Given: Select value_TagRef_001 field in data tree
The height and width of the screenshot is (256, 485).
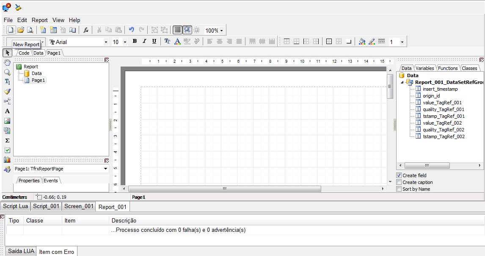Looking at the screenshot, I should (x=442, y=103).
